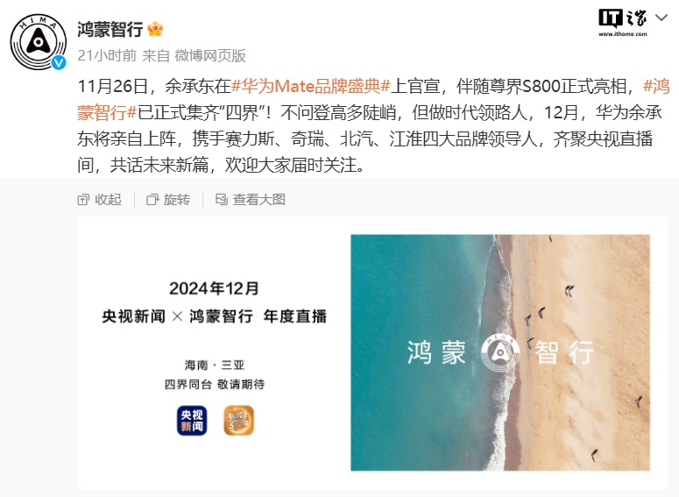Rotate the image with 旋转 button
This screenshot has width=679, height=497.
pos(168,199)
